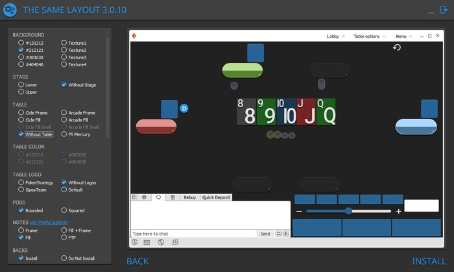Click the minus icon left of the bet slider
Image resolution: width=454 pixels, height=272 pixels.
tap(299, 211)
